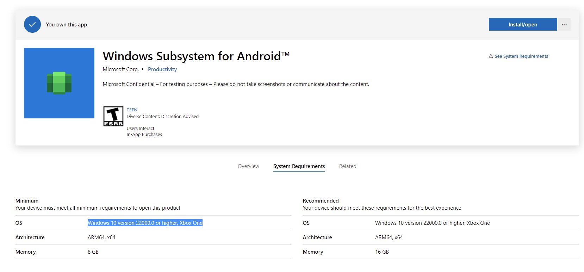Click the Microsoft Confidential description text
Screen dimensions: 584x272
236,84
